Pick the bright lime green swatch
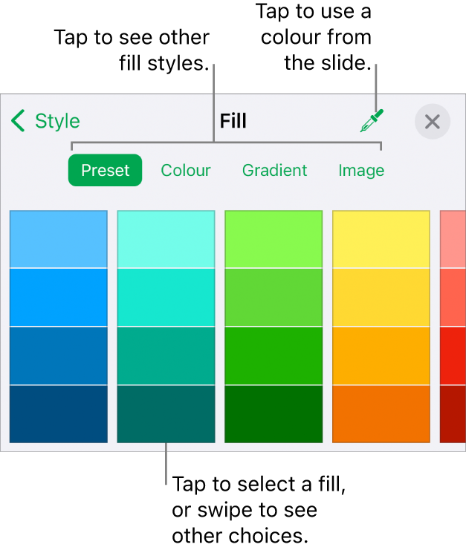The image size is (466, 553). tap(274, 239)
